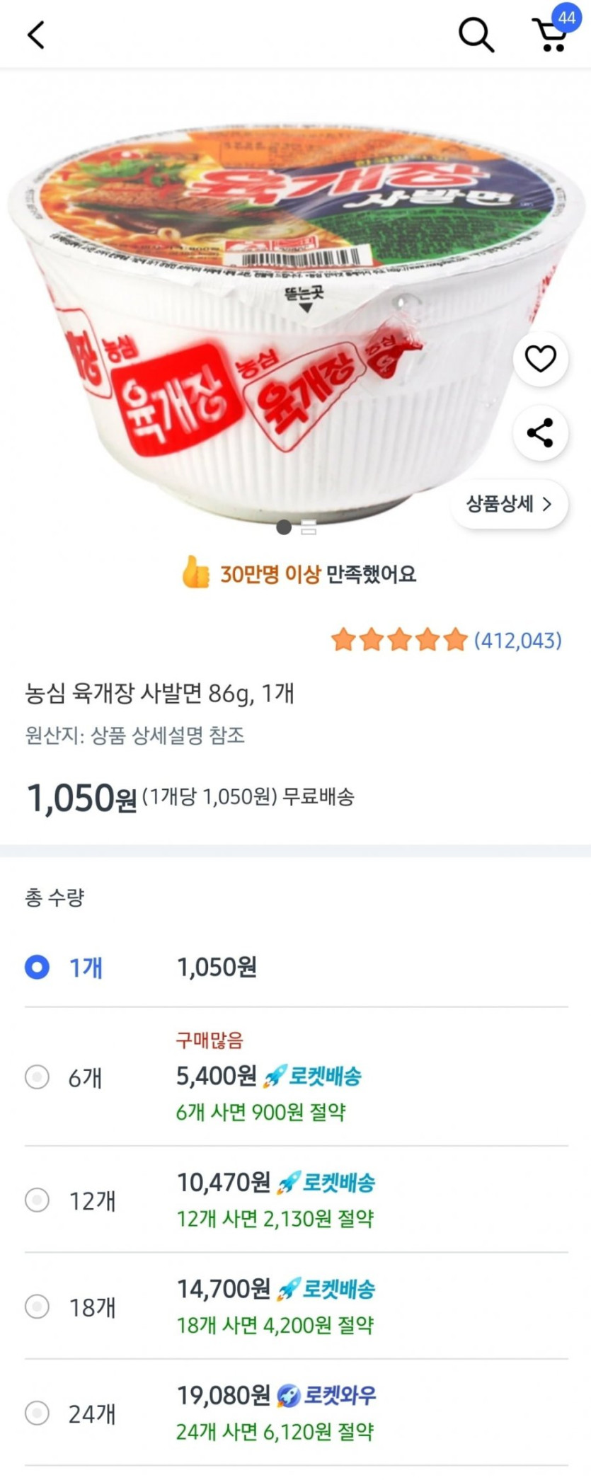591x1480 pixels.
Task: Tap the 로켓와우 badge on 24개 option
Action: [326, 1395]
